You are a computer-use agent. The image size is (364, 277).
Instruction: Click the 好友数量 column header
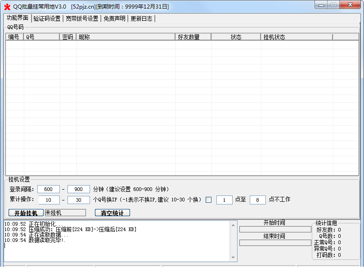(x=193, y=37)
